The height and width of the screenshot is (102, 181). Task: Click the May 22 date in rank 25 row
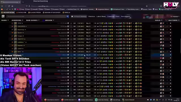click(x=88, y=29)
